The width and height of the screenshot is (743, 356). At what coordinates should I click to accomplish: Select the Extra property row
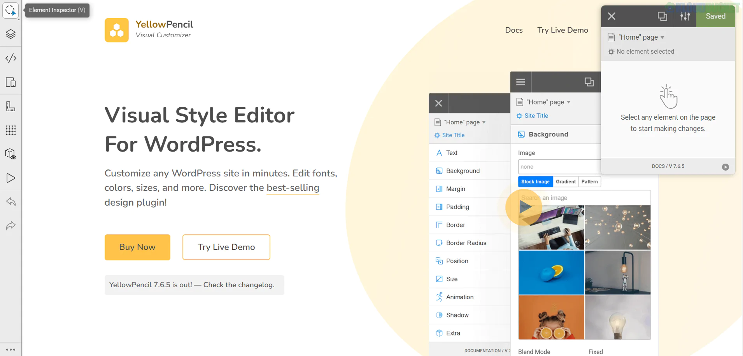[470, 333]
